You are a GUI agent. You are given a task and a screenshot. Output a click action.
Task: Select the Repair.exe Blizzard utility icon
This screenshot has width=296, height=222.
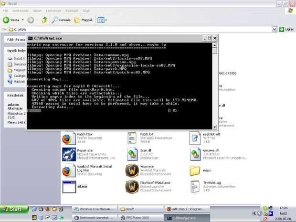point(69,154)
